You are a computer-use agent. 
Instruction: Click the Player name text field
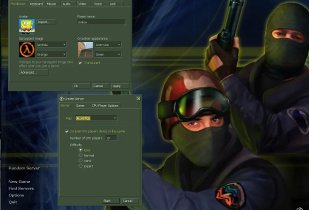point(101,22)
